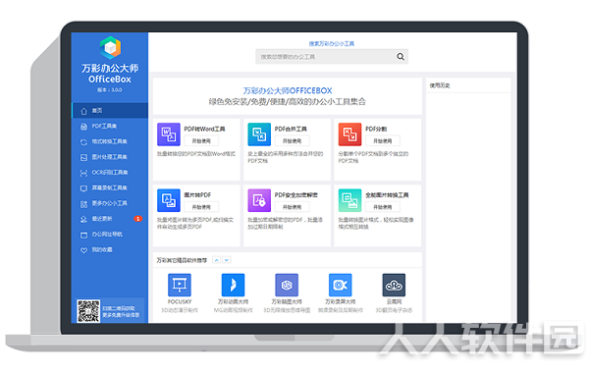
Task: Open OCR识别工具集 in the sidebar
Action: tap(110, 173)
